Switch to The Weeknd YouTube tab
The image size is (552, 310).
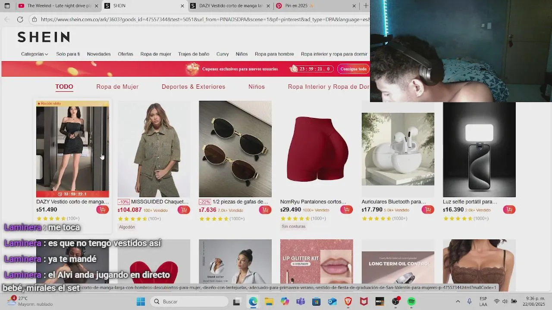[x=58, y=6]
